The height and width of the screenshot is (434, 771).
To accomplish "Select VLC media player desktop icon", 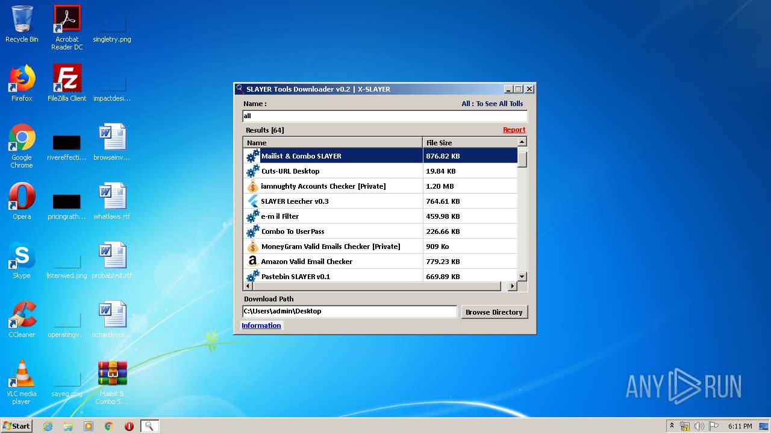I will (x=22, y=382).
